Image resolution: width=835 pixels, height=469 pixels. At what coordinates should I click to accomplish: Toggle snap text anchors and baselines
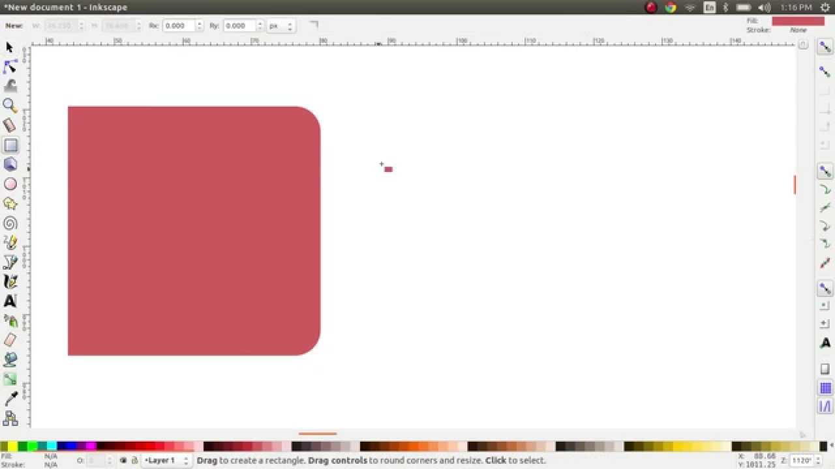pos(825,343)
